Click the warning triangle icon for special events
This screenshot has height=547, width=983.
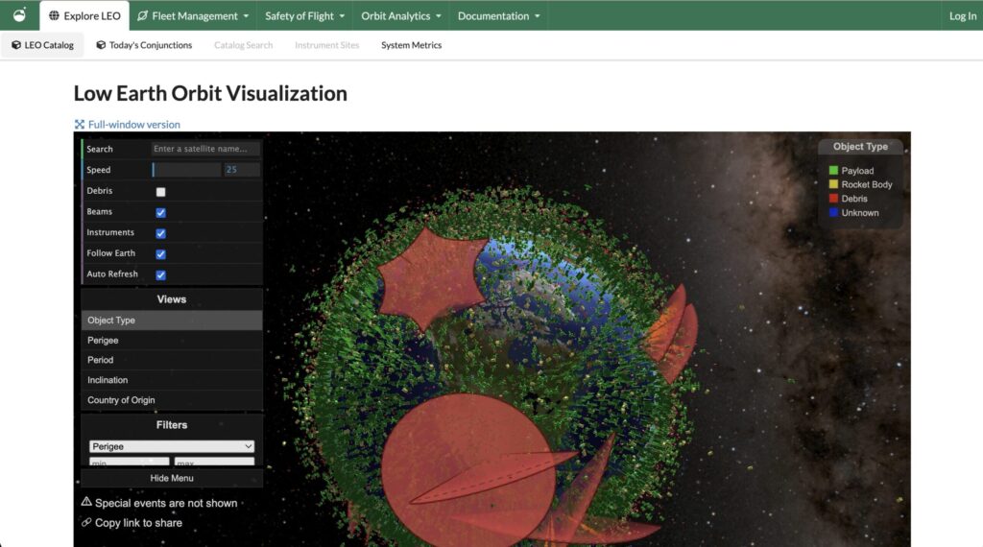[86, 502]
